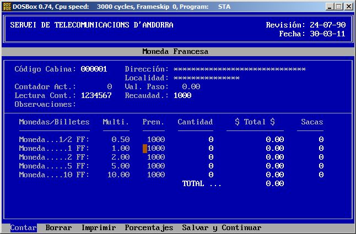
Task: Open the Porcentajes menu option
Action: [149, 228]
